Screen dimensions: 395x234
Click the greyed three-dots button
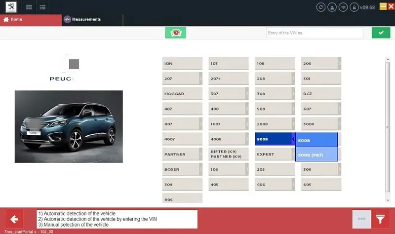pos(361,219)
